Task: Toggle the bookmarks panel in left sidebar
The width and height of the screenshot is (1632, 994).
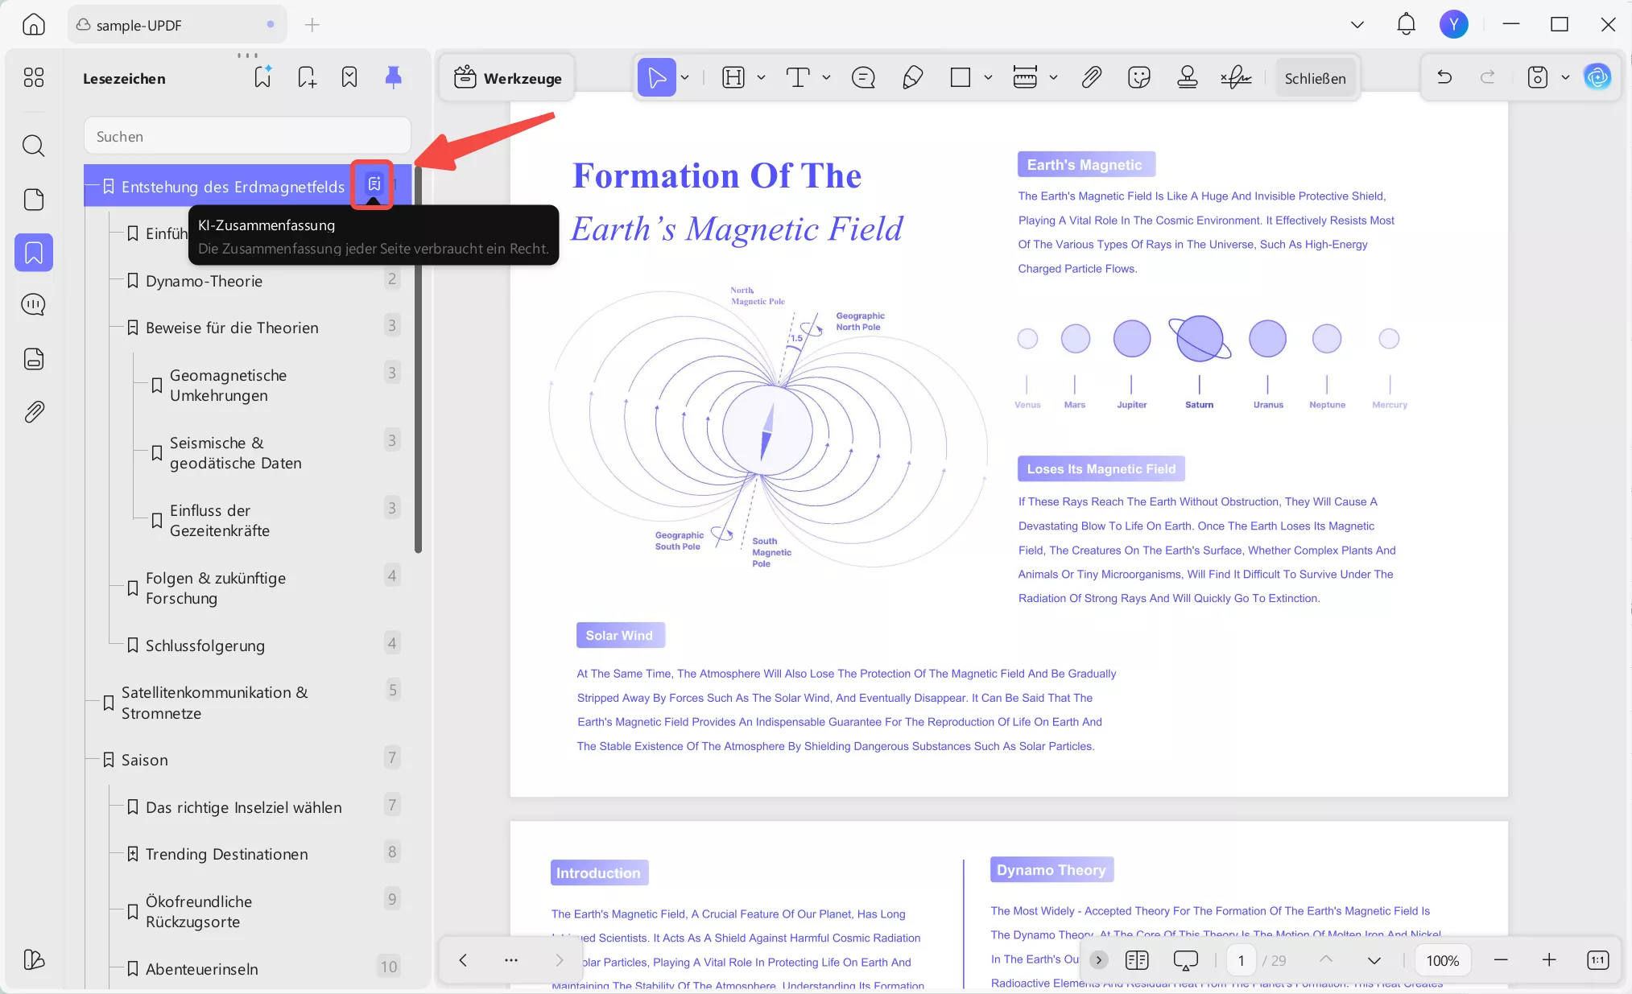Action: 34,253
